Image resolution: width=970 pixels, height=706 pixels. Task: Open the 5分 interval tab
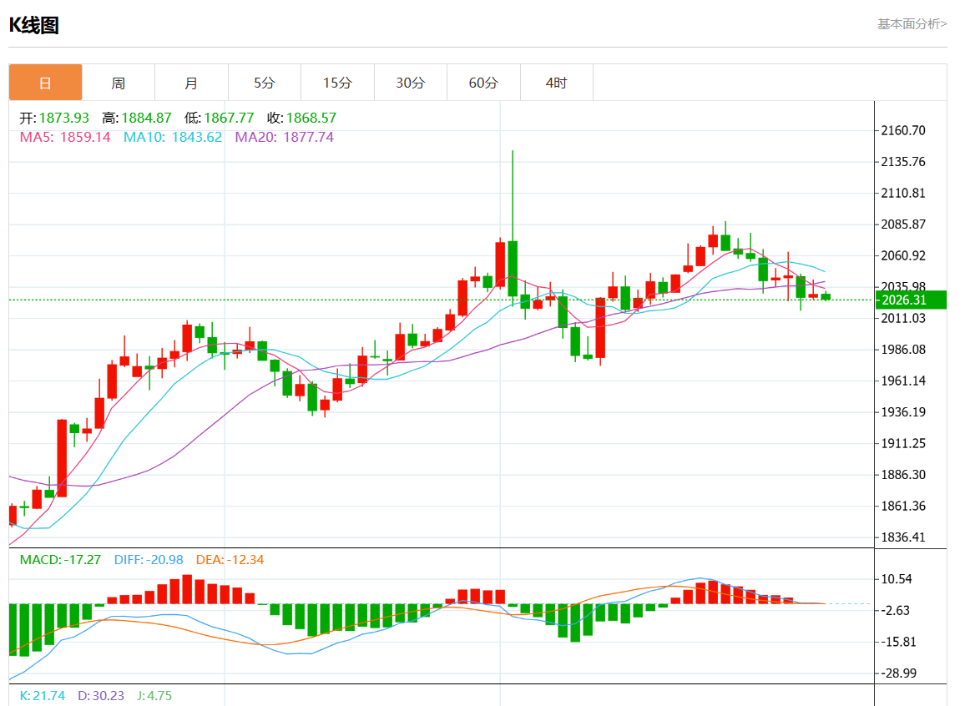pos(264,83)
